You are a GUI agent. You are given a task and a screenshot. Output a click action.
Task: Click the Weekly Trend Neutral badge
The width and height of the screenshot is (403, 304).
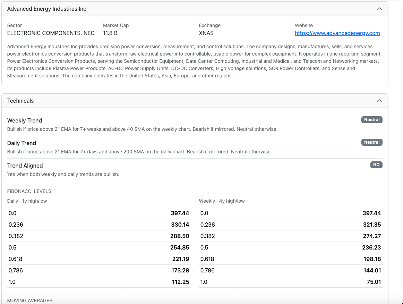pos(372,120)
